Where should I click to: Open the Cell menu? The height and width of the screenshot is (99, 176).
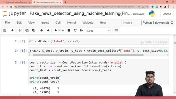(58, 23)
